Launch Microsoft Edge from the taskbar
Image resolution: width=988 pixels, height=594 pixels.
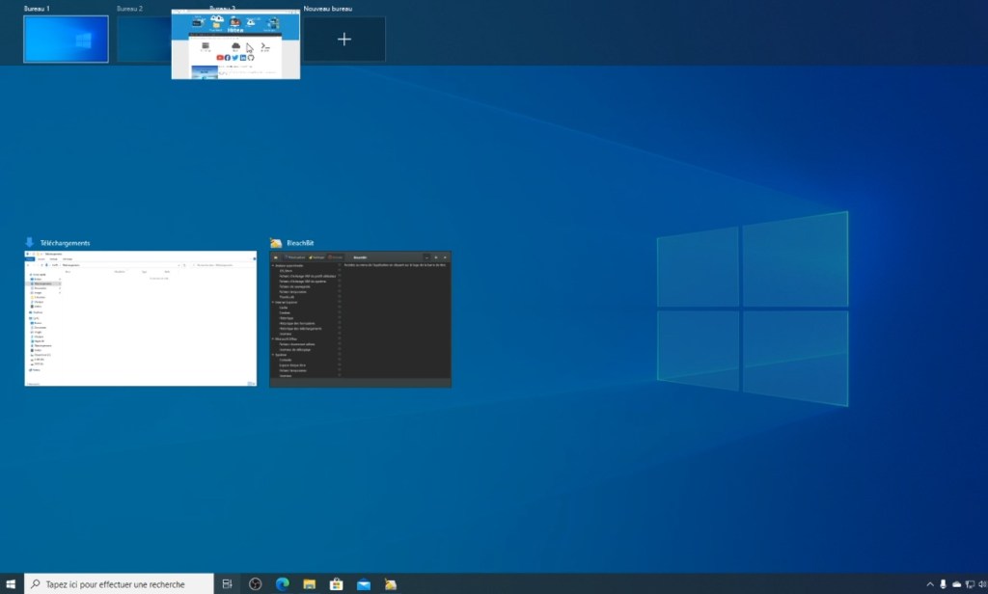coord(283,583)
